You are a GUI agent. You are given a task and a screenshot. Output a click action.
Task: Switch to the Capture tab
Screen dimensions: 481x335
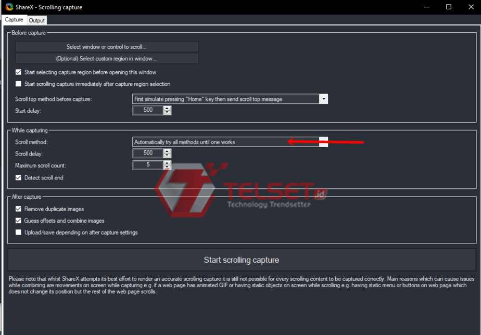(x=14, y=20)
